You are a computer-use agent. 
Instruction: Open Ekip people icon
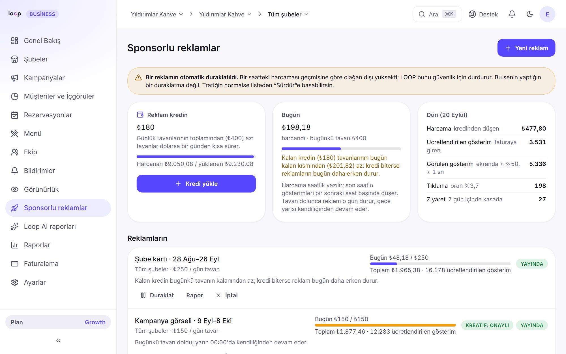point(14,152)
